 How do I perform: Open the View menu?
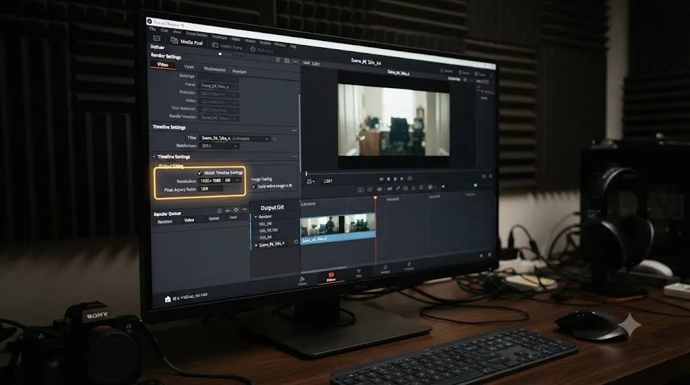[x=177, y=32]
